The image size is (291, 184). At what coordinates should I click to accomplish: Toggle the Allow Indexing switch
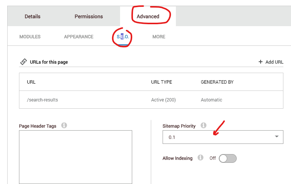pos(228,158)
